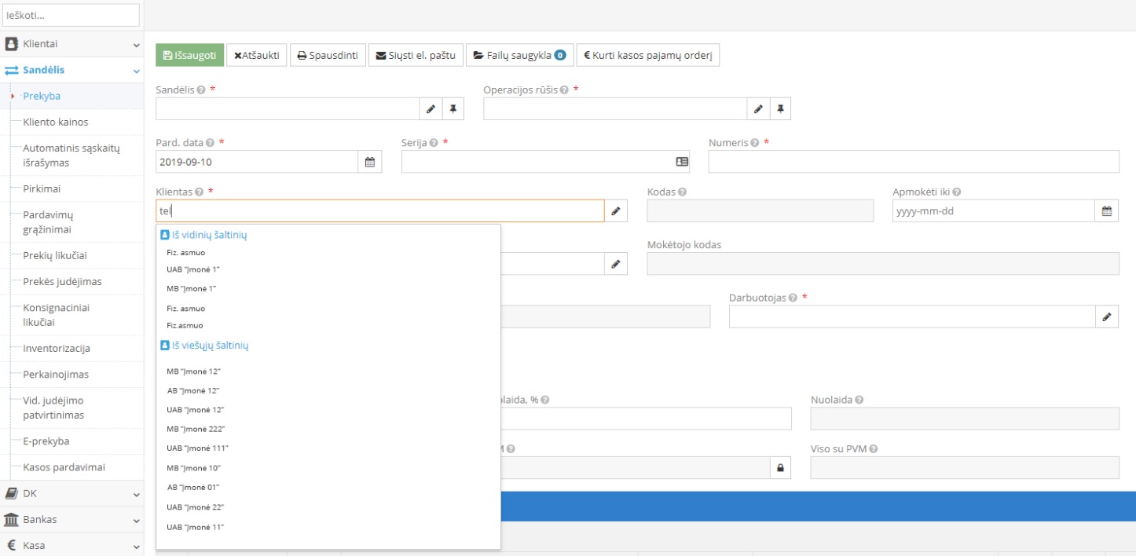Click the Serija list icon
Screen dimensions: 1136x556
coord(682,162)
